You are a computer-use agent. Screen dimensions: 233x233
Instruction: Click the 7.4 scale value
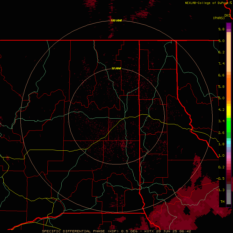click(x=221, y=64)
